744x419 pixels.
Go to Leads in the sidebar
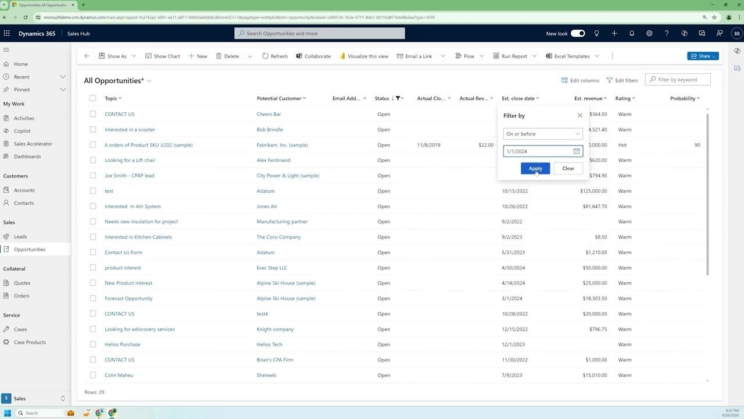point(20,237)
